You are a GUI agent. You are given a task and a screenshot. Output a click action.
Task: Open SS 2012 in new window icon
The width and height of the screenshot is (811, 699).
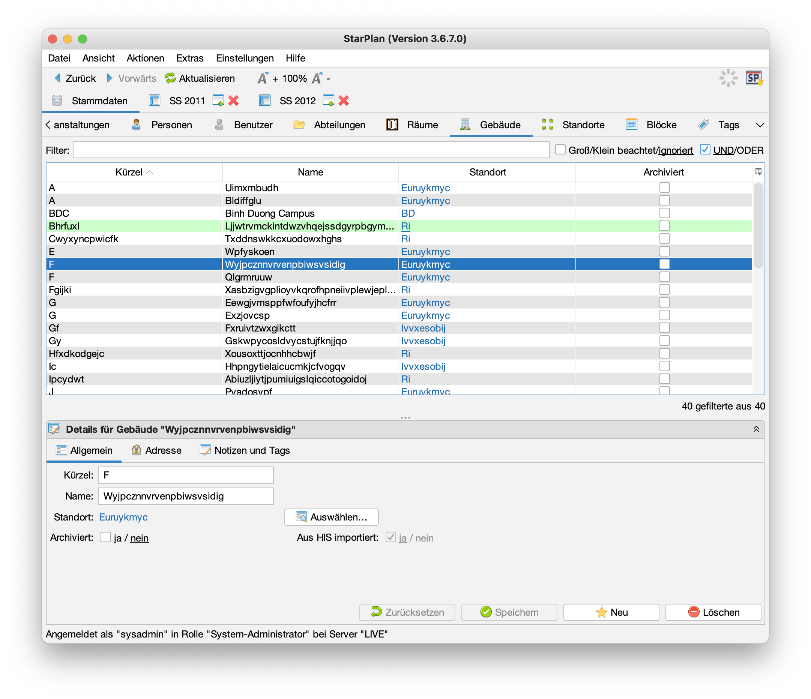click(329, 101)
